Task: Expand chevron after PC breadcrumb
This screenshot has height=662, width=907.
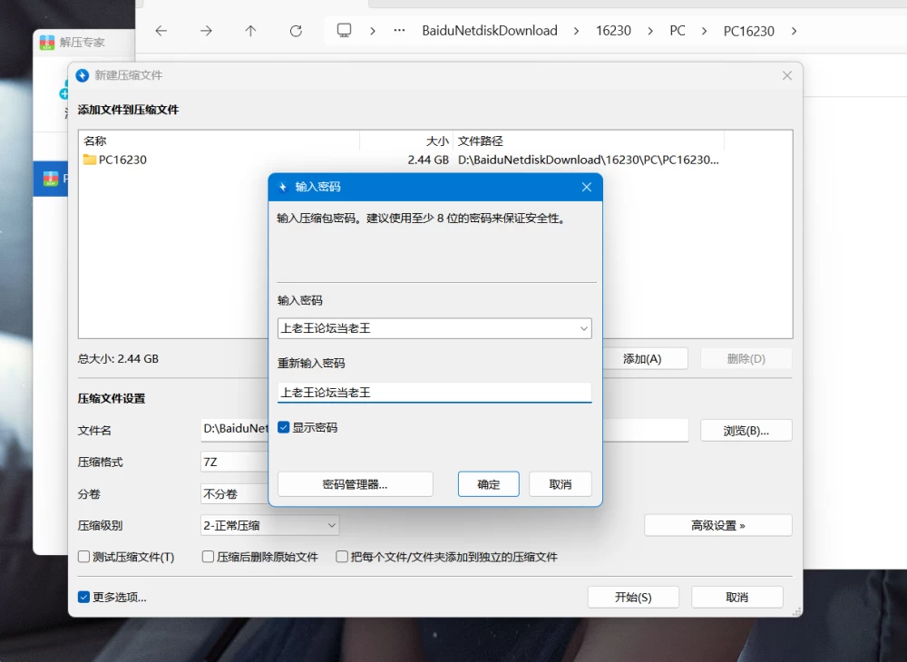Action: point(704,31)
